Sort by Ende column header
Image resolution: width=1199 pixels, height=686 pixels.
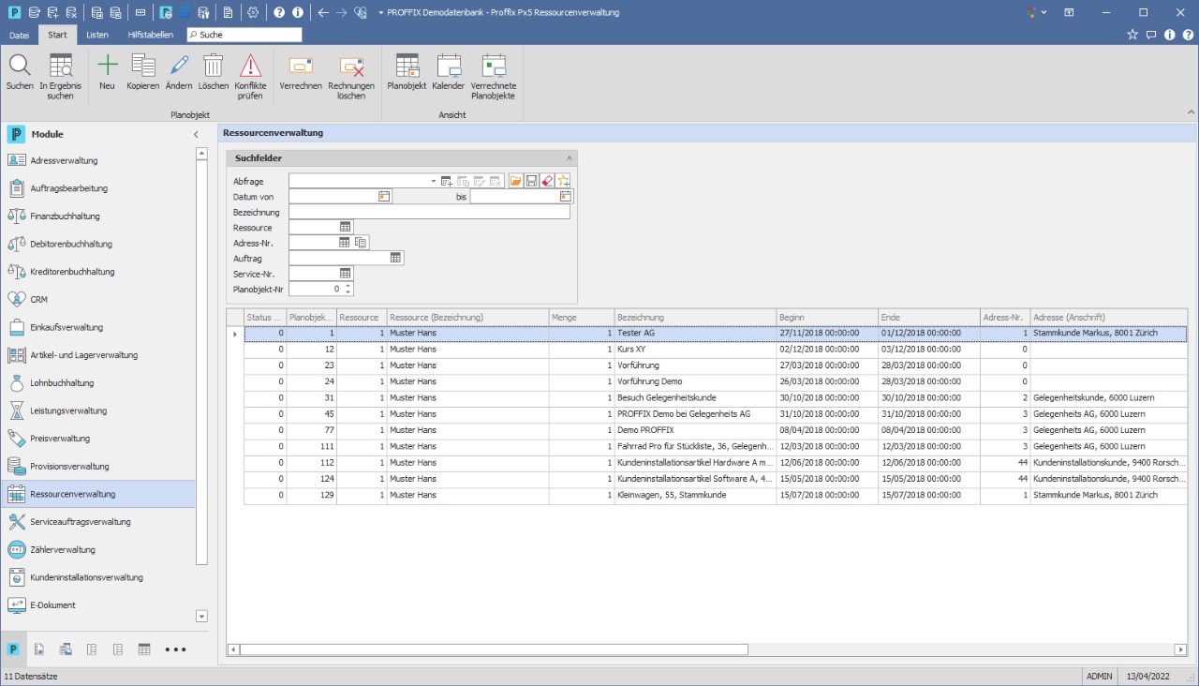(x=929, y=317)
